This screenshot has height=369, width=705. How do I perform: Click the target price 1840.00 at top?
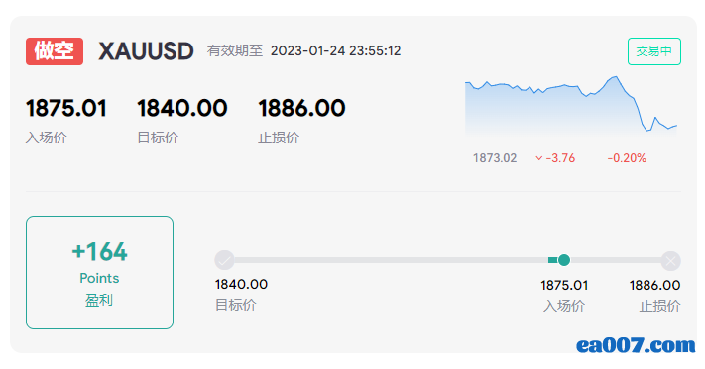pyautogui.click(x=182, y=108)
